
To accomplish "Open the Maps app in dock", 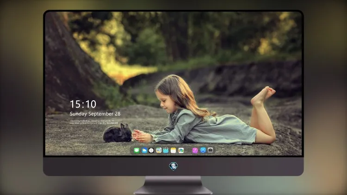I will 158,151.
